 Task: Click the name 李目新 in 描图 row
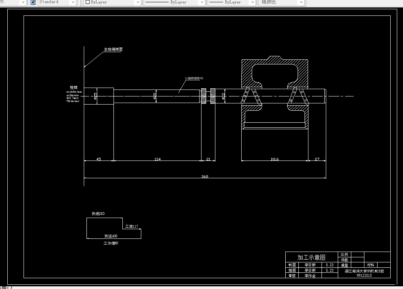(x=310, y=270)
